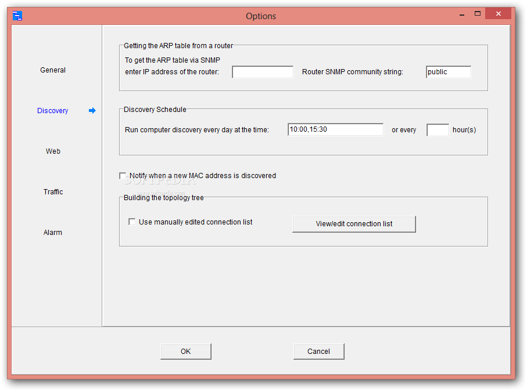Click the 'Options' window title
Viewport: 527px width, 391px height.
(261, 16)
